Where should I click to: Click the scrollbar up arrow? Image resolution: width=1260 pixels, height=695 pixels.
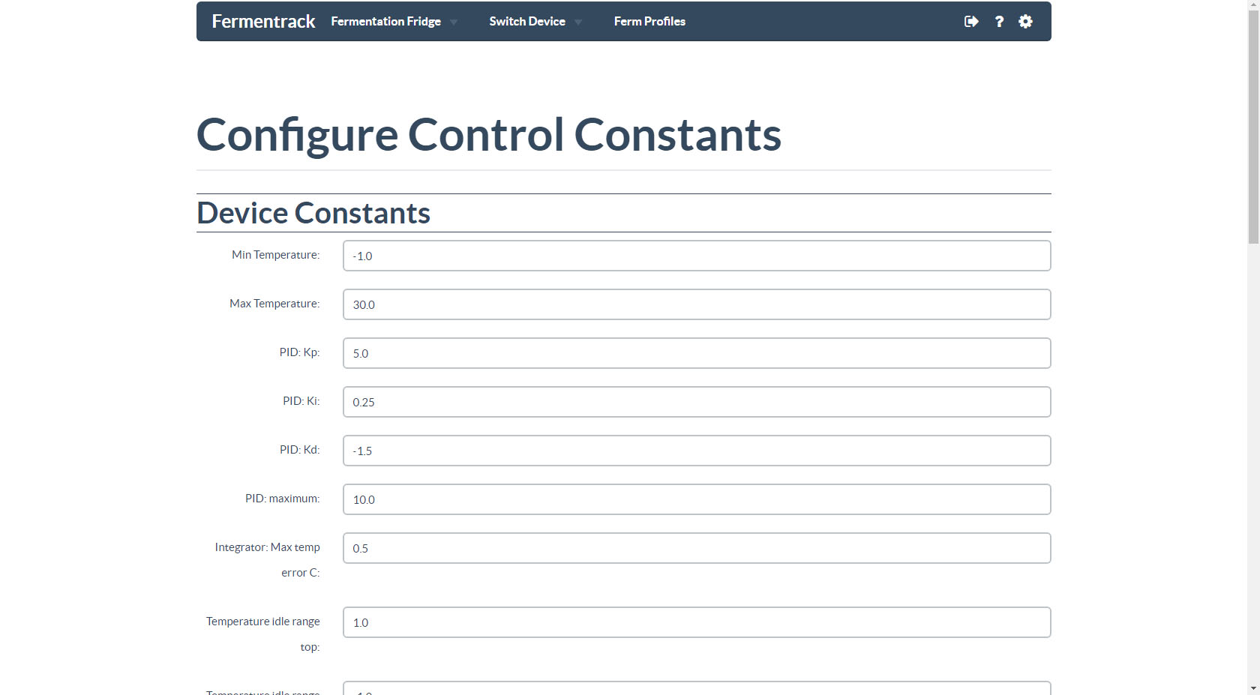[x=1253, y=5]
